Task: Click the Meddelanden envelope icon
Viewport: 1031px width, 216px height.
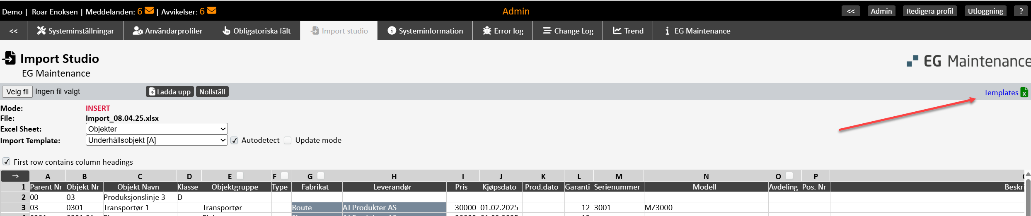Action: pos(149,11)
